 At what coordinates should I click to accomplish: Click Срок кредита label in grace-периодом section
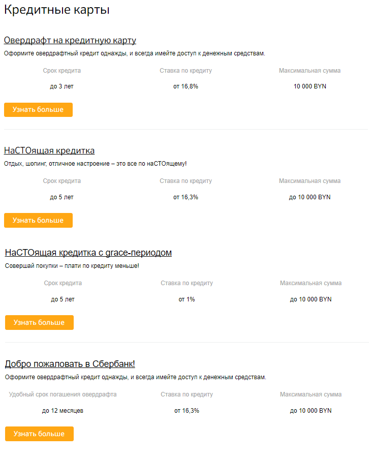point(63,283)
